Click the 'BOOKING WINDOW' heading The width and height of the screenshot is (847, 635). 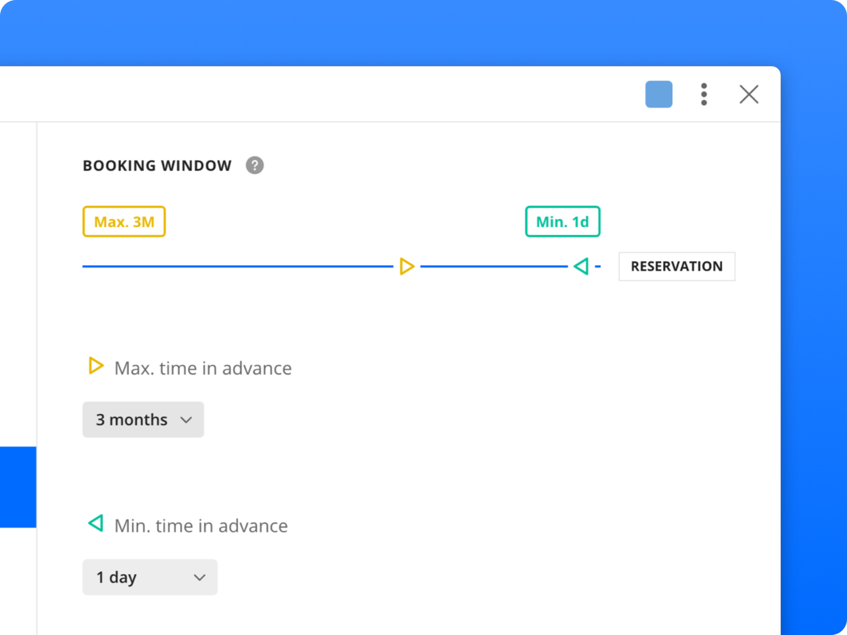(x=157, y=165)
